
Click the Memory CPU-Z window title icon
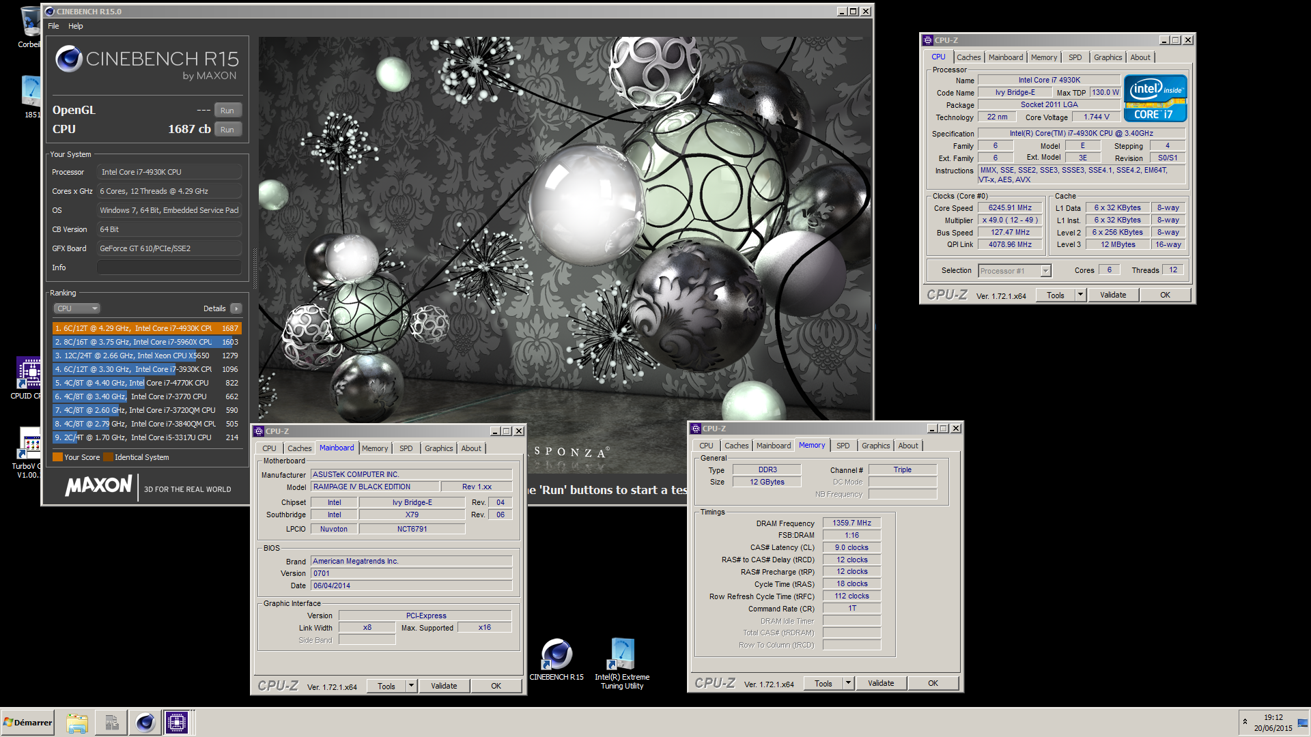click(x=696, y=429)
